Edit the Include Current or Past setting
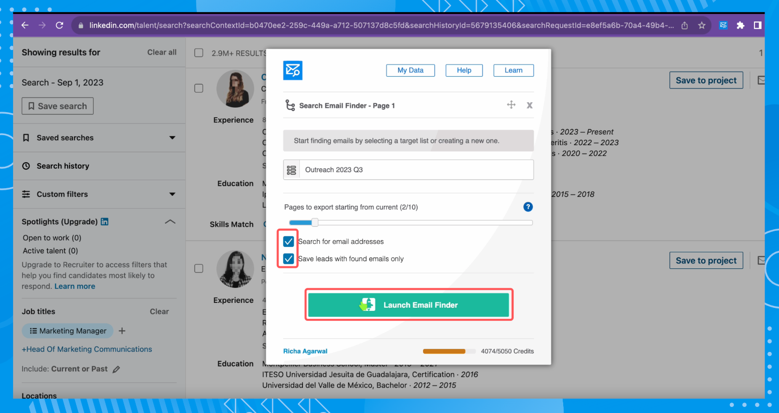The width and height of the screenshot is (779, 413). point(116,369)
